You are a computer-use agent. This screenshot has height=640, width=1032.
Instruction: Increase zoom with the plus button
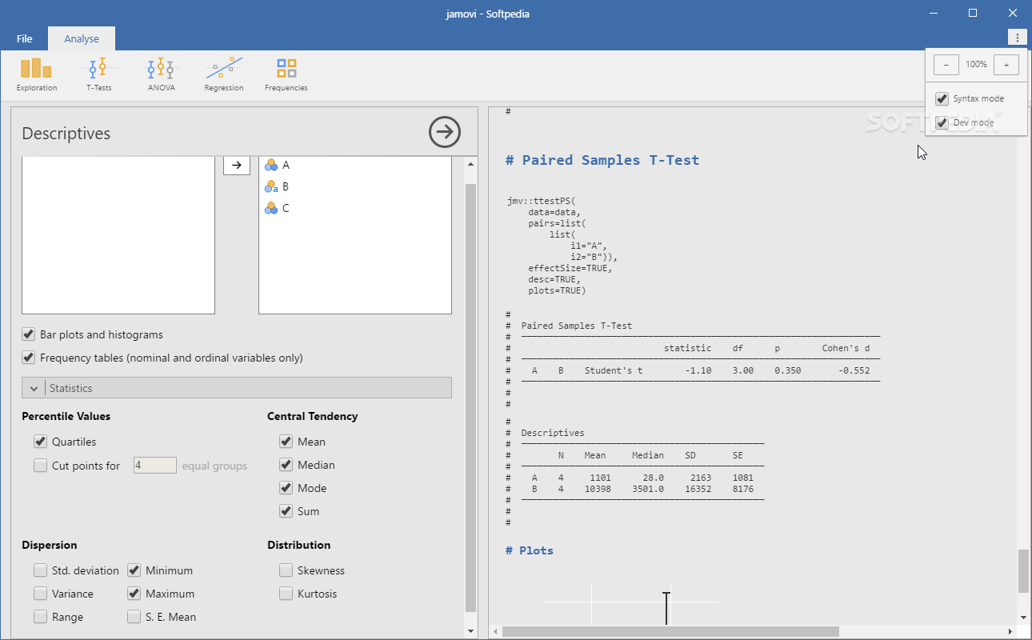[x=1006, y=64]
